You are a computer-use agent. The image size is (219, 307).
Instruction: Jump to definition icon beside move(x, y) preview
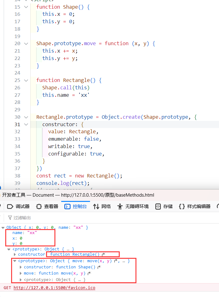click(x=116, y=261)
